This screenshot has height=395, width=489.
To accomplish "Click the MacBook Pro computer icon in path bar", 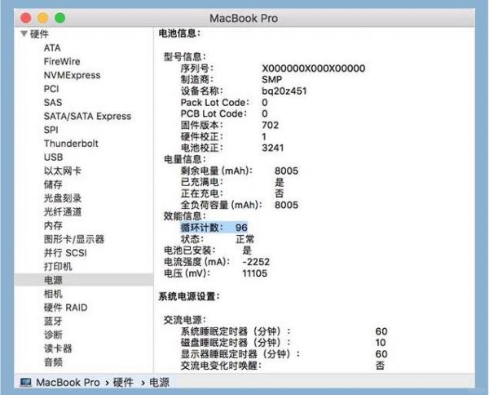I will pos(25,383).
